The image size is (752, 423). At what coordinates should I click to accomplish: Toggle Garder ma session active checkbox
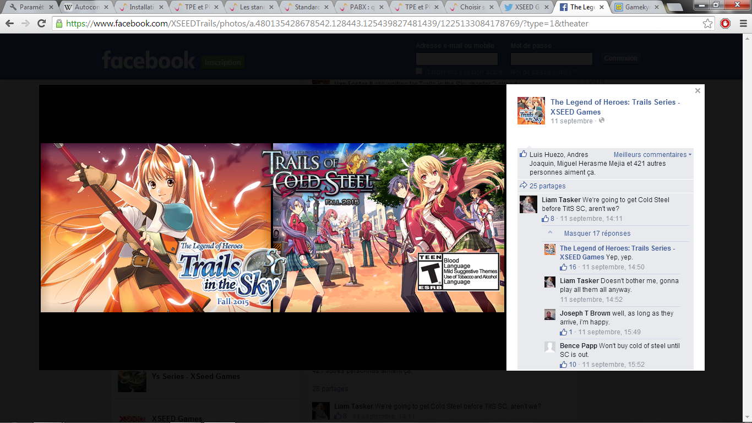coord(419,72)
